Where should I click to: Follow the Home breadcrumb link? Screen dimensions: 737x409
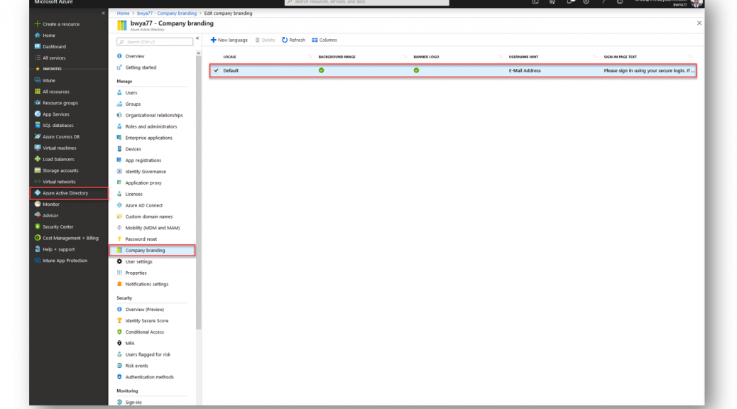123,13
